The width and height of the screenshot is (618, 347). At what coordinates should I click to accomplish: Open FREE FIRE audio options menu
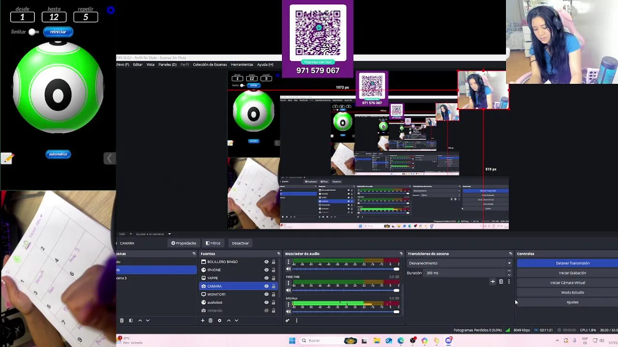tap(288, 283)
